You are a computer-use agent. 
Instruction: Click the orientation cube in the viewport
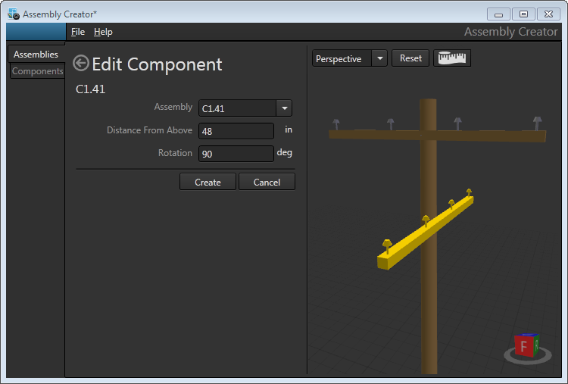526,346
